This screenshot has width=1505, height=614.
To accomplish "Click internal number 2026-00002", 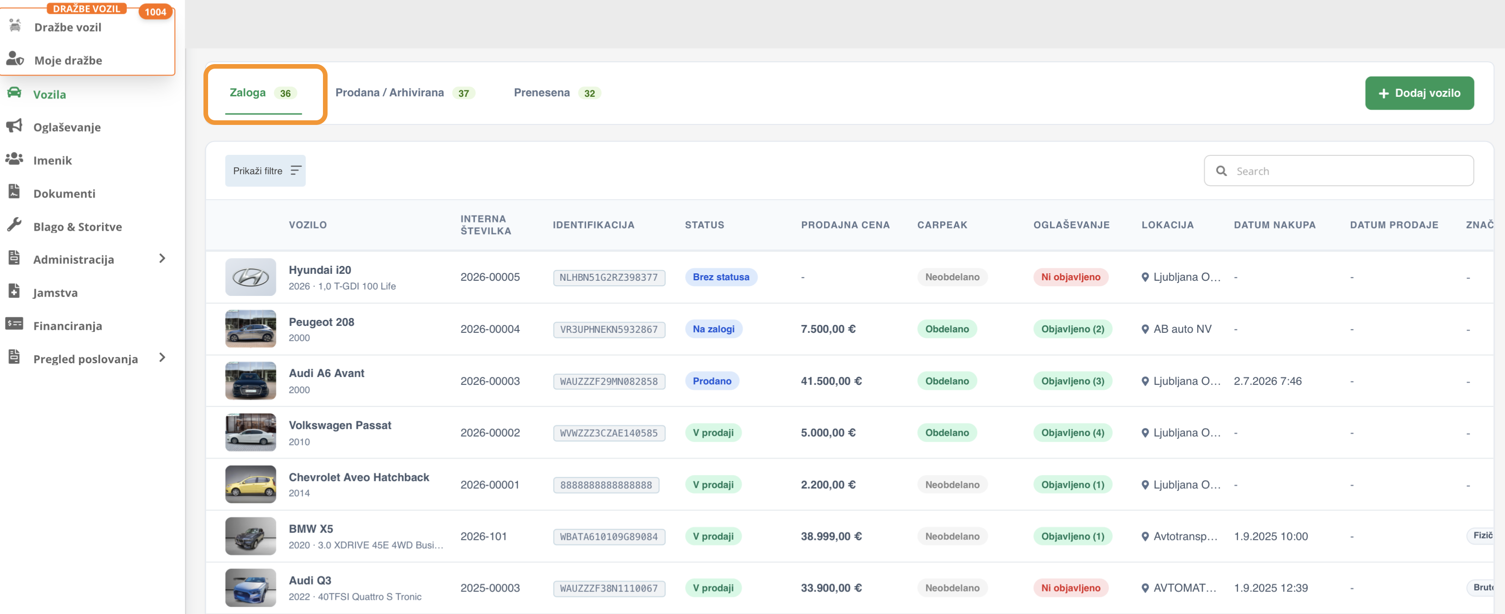I will click(x=490, y=432).
